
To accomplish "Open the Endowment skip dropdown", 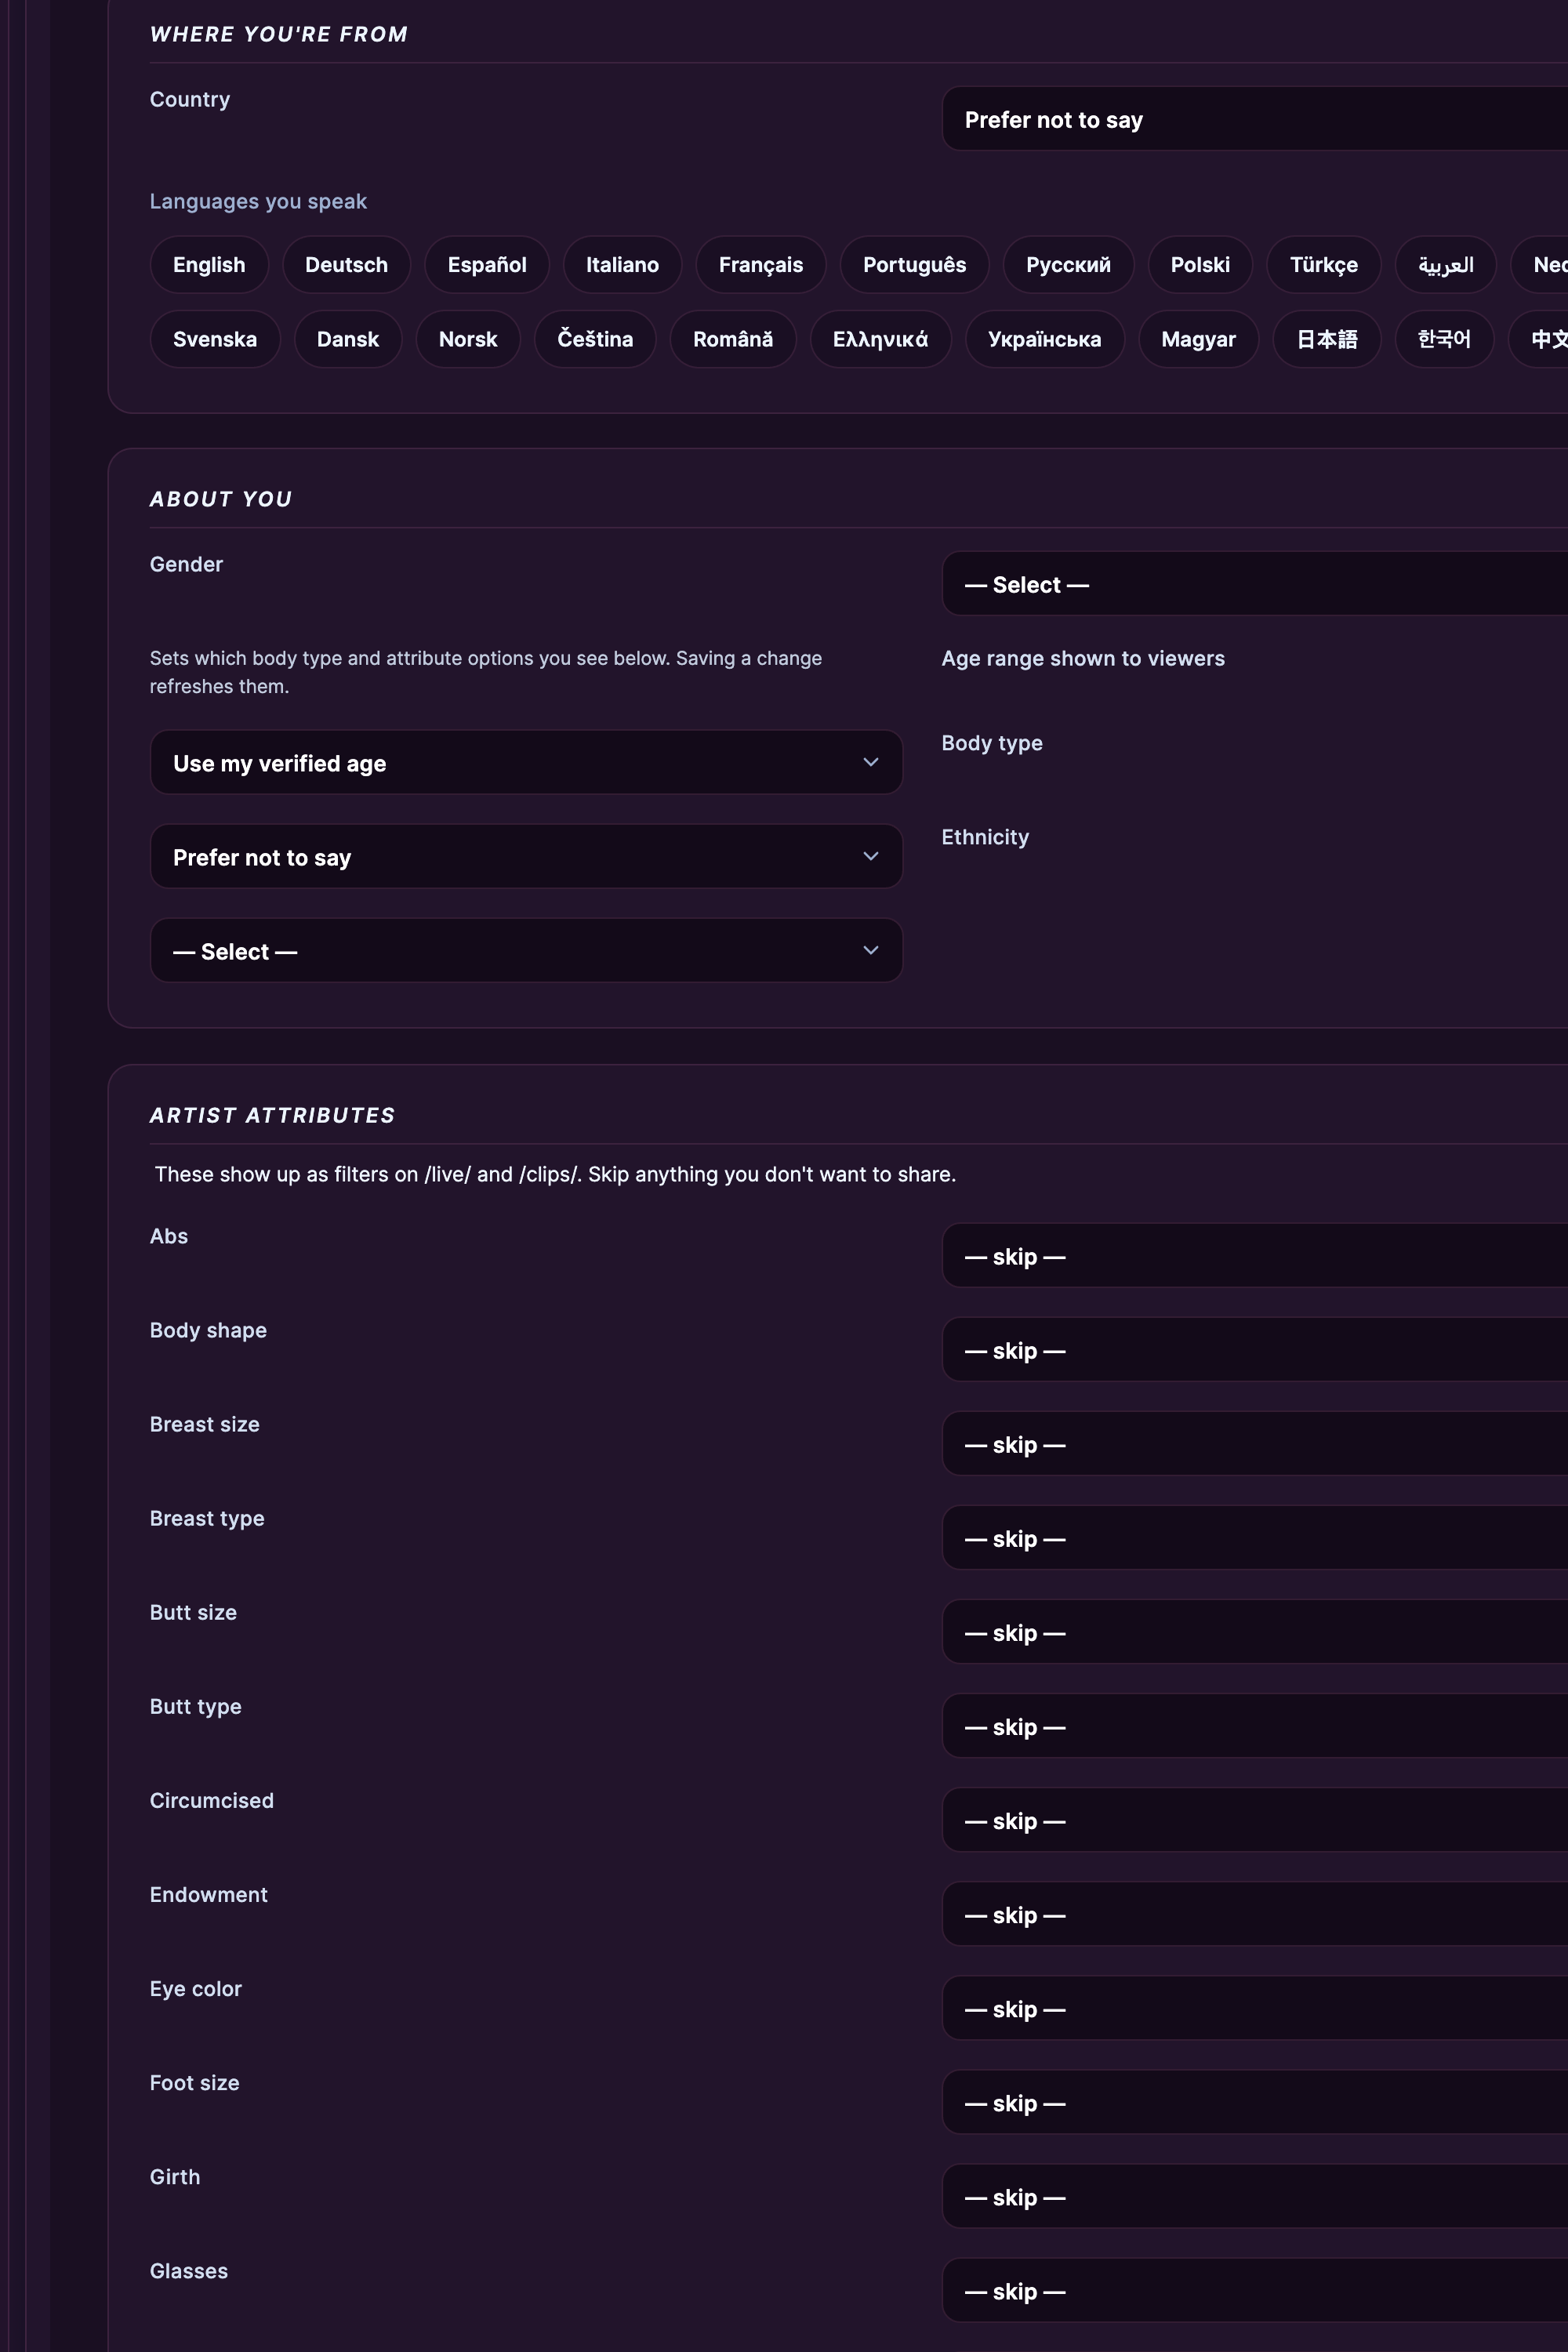I will pos(1255,1914).
